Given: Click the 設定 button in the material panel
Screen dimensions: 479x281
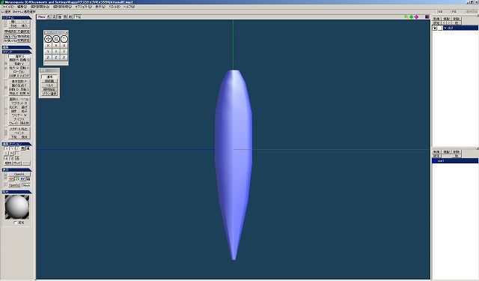Looking at the screenshot, I should pos(436,156).
